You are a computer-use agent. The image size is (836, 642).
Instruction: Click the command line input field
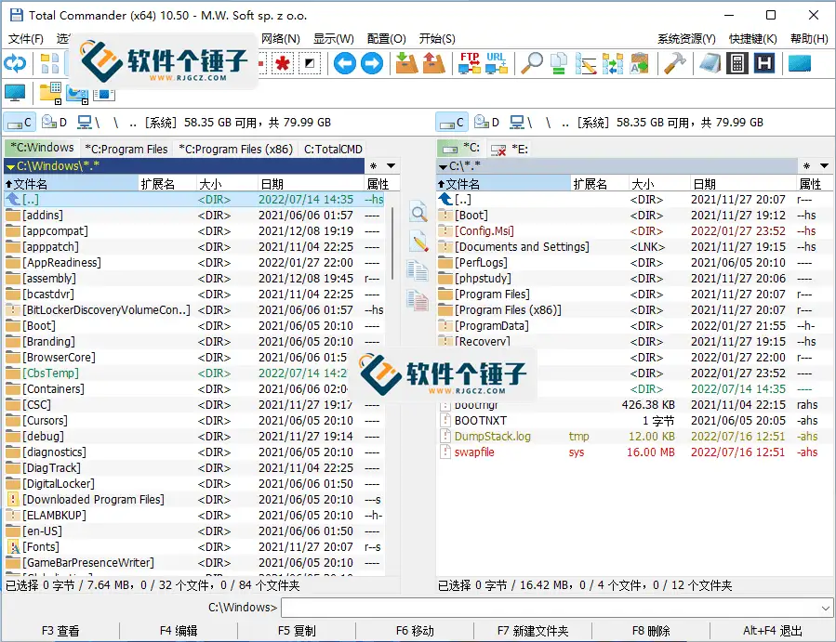coord(557,608)
